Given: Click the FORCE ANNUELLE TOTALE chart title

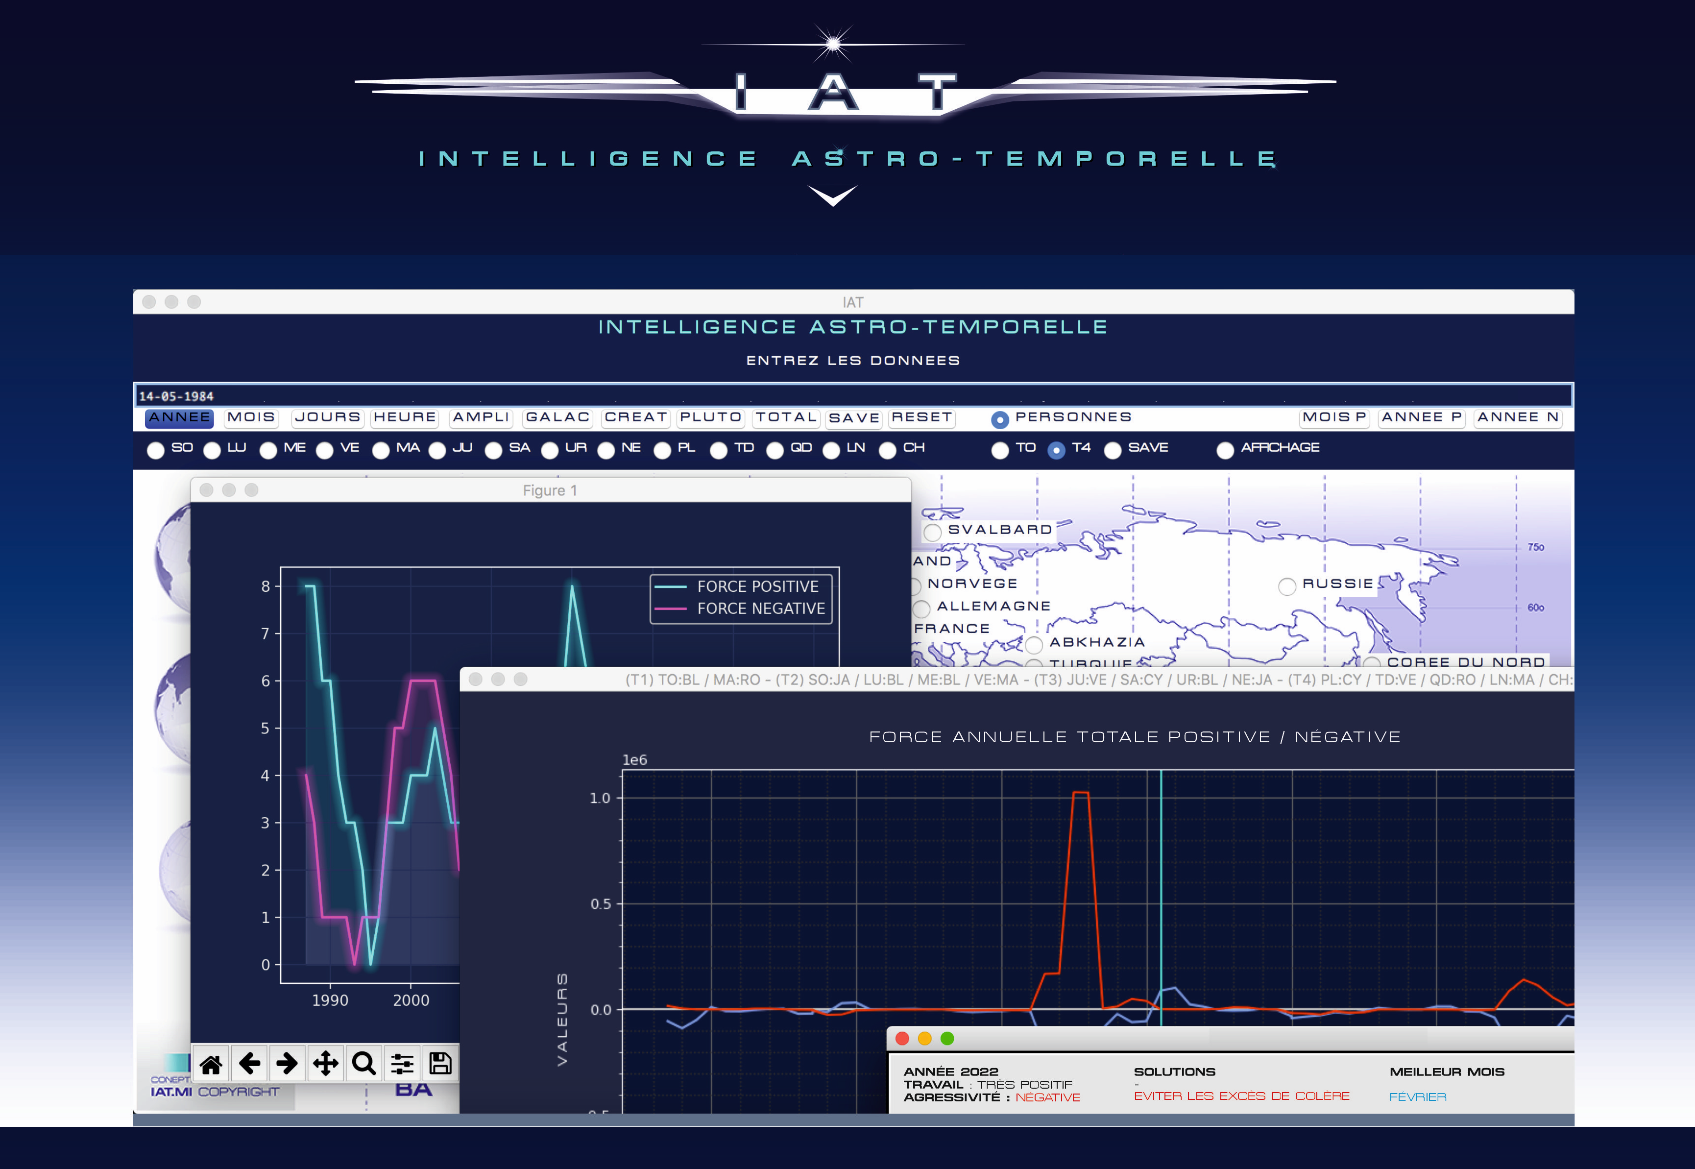Looking at the screenshot, I should coord(1135,737).
